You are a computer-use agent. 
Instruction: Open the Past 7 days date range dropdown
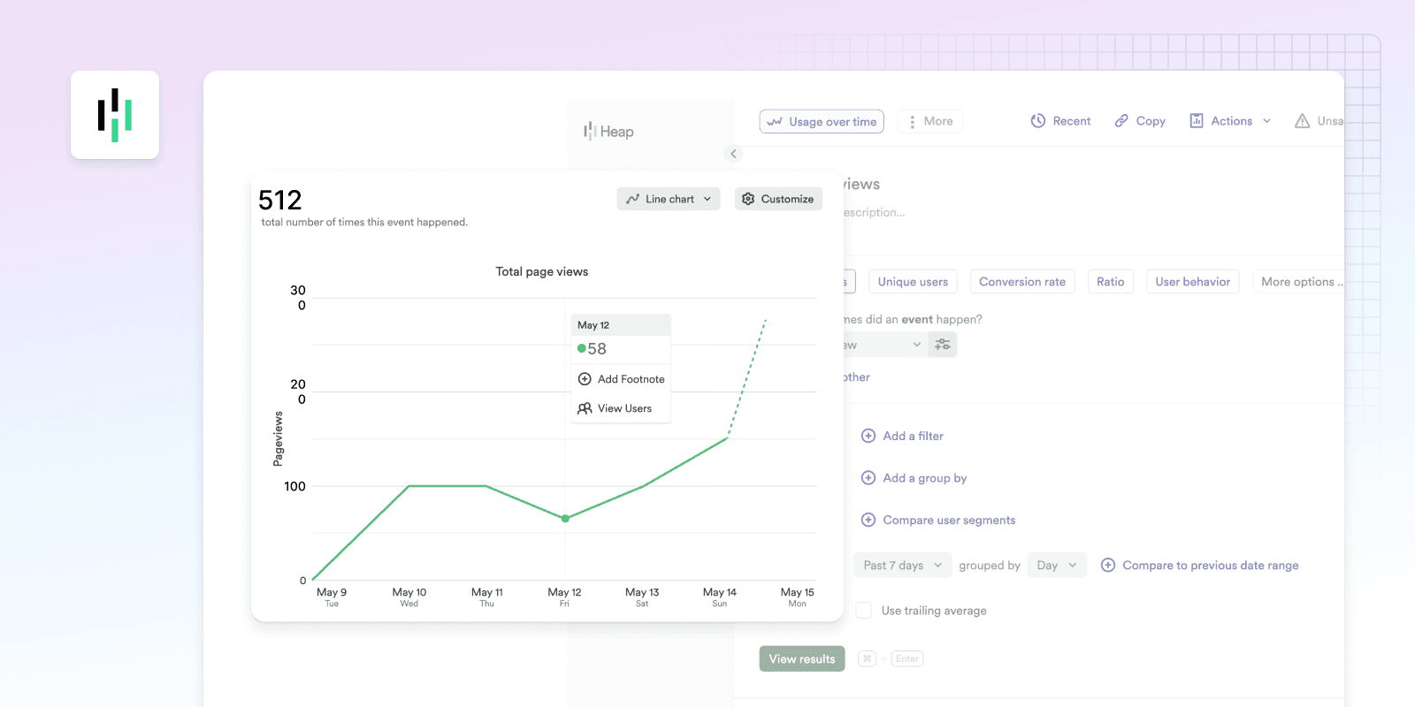tap(903, 566)
